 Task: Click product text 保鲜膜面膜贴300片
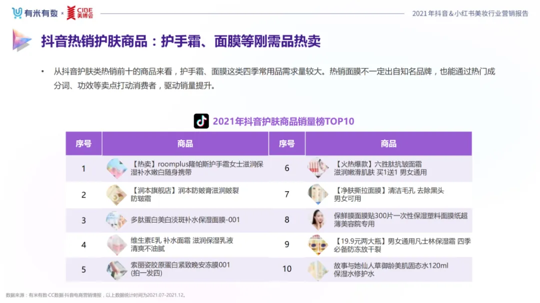click(400, 220)
